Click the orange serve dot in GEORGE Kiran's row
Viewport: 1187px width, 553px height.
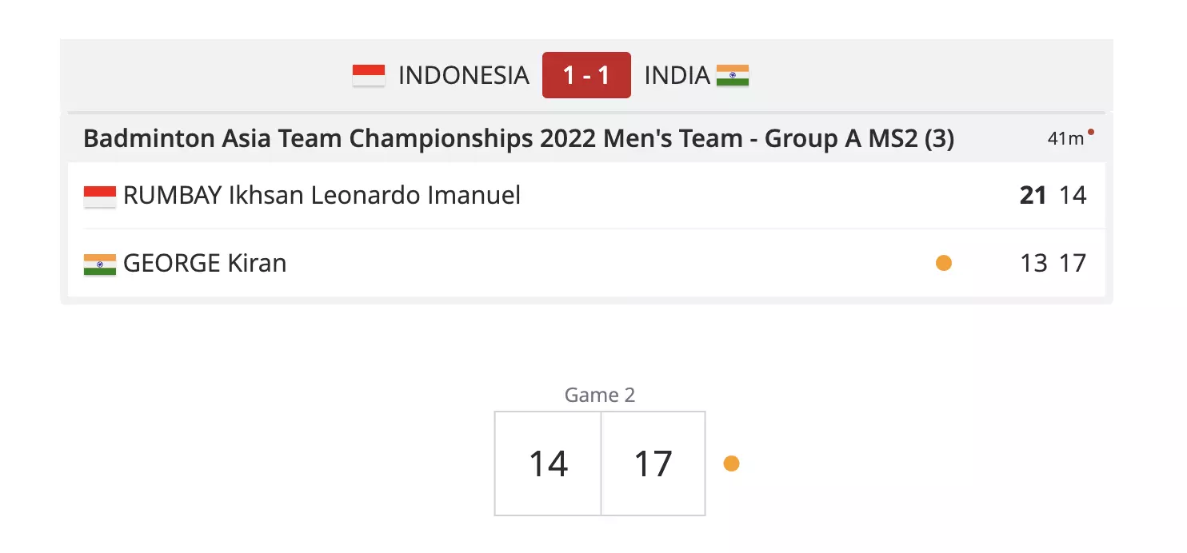(944, 263)
